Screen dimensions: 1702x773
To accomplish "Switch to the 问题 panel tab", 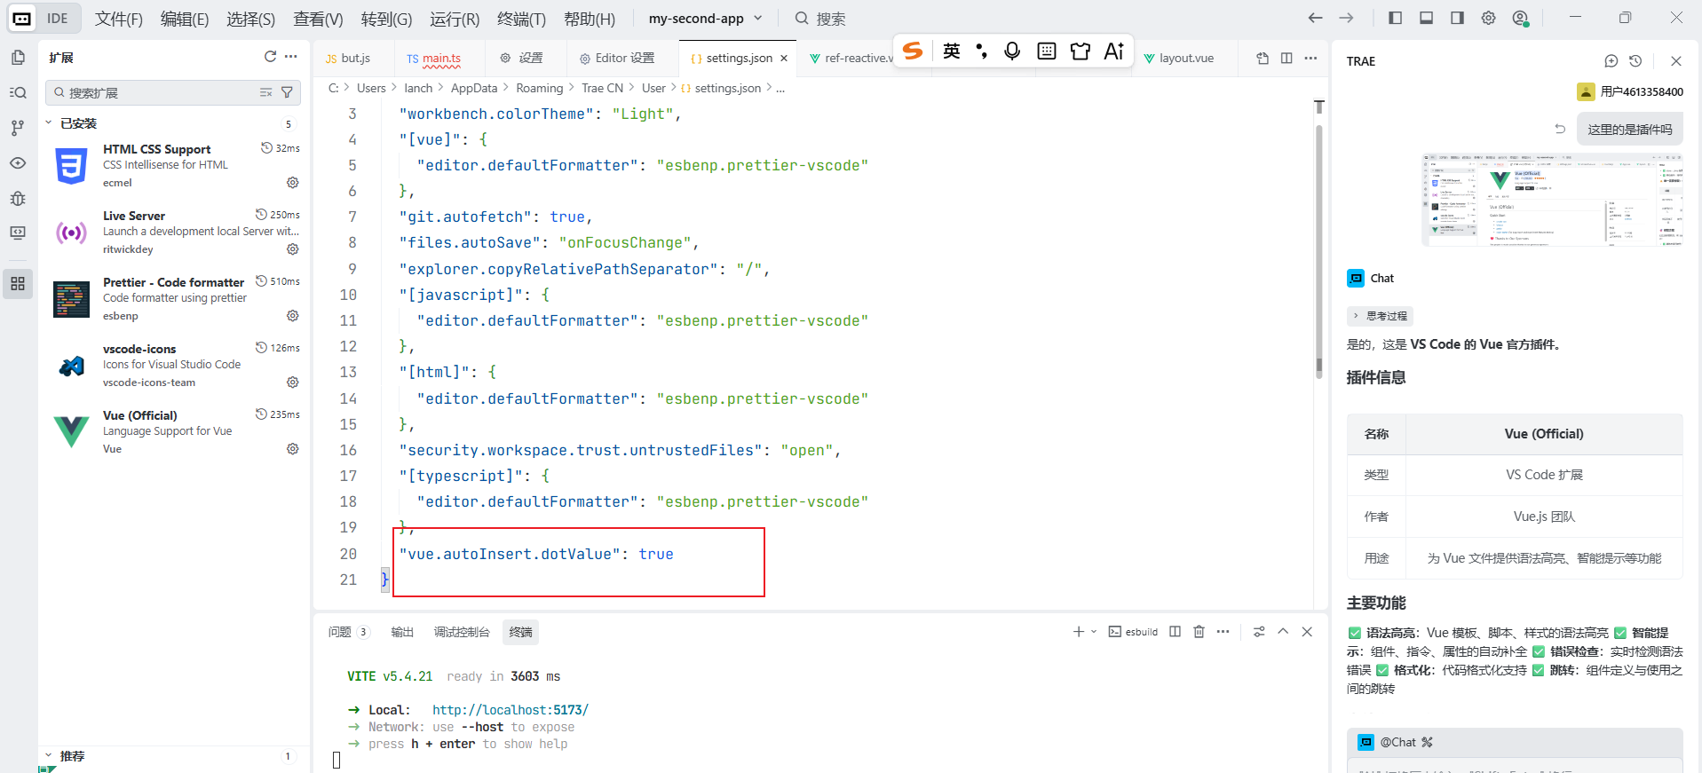I will coord(348,632).
